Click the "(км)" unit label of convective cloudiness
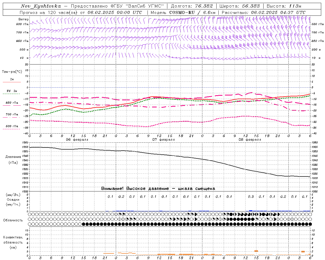Image resolution: width=325 pixels, height=260 pixels. pos(13,247)
